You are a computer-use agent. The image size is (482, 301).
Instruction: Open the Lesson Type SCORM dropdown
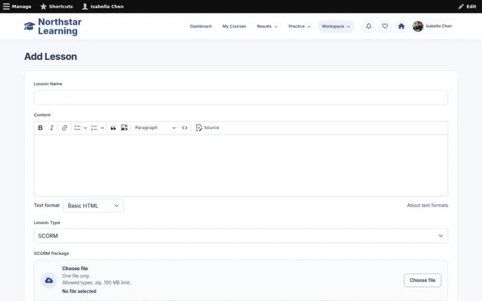[241, 236]
